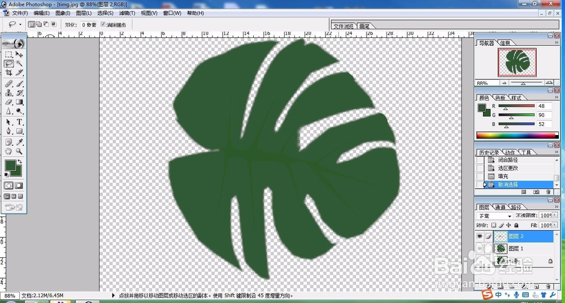
Task: Select the Brush tool
Action: pyautogui.click(x=19, y=84)
